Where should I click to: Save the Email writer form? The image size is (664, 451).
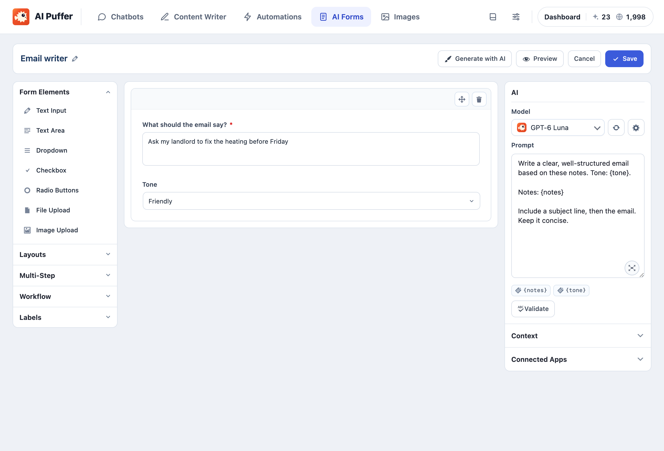(624, 59)
